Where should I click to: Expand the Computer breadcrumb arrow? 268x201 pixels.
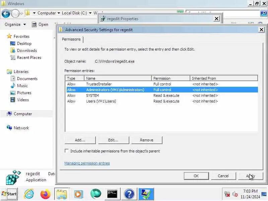[x=59, y=13]
